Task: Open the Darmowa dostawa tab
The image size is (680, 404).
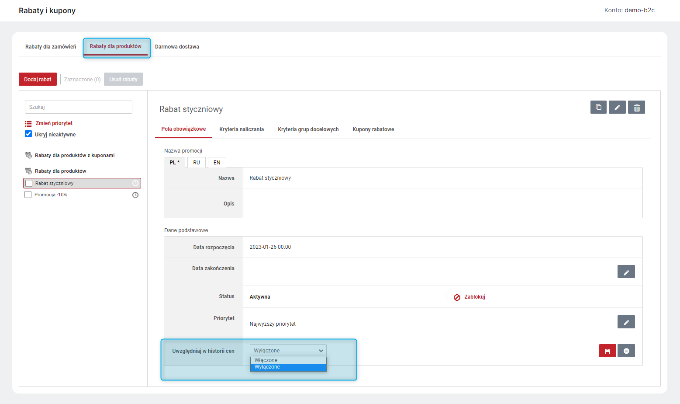Action: 177,47
